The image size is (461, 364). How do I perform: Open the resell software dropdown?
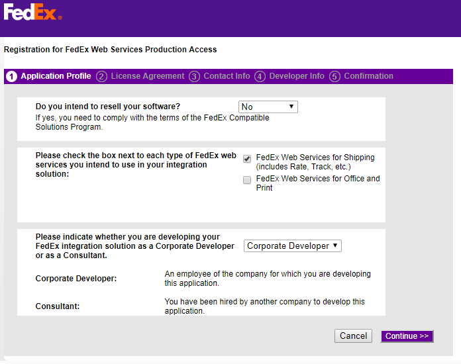coord(268,107)
